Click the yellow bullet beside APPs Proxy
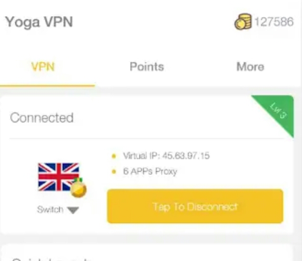The image size is (302, 261). pos(114,171)
